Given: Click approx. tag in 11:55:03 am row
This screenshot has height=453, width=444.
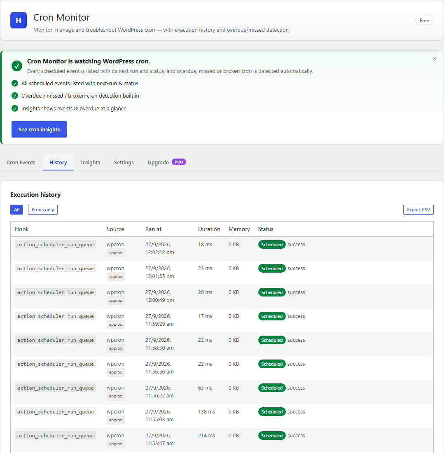Looking at the screenshot, I should 116,420.
